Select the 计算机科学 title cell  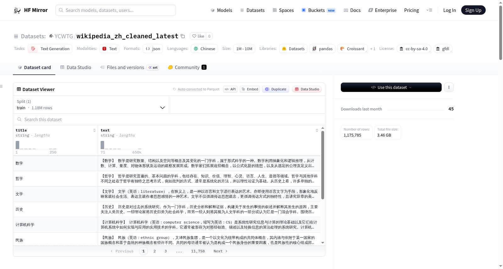point(55,225)
